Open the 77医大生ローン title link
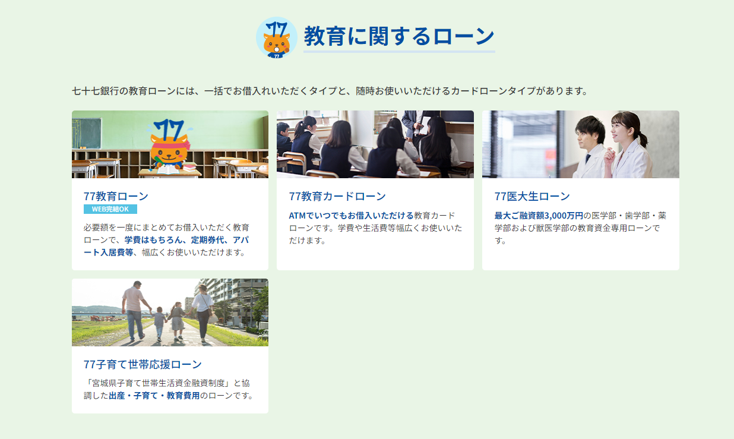The width and height of the screenshot is (734, 439). pos(532,196)
